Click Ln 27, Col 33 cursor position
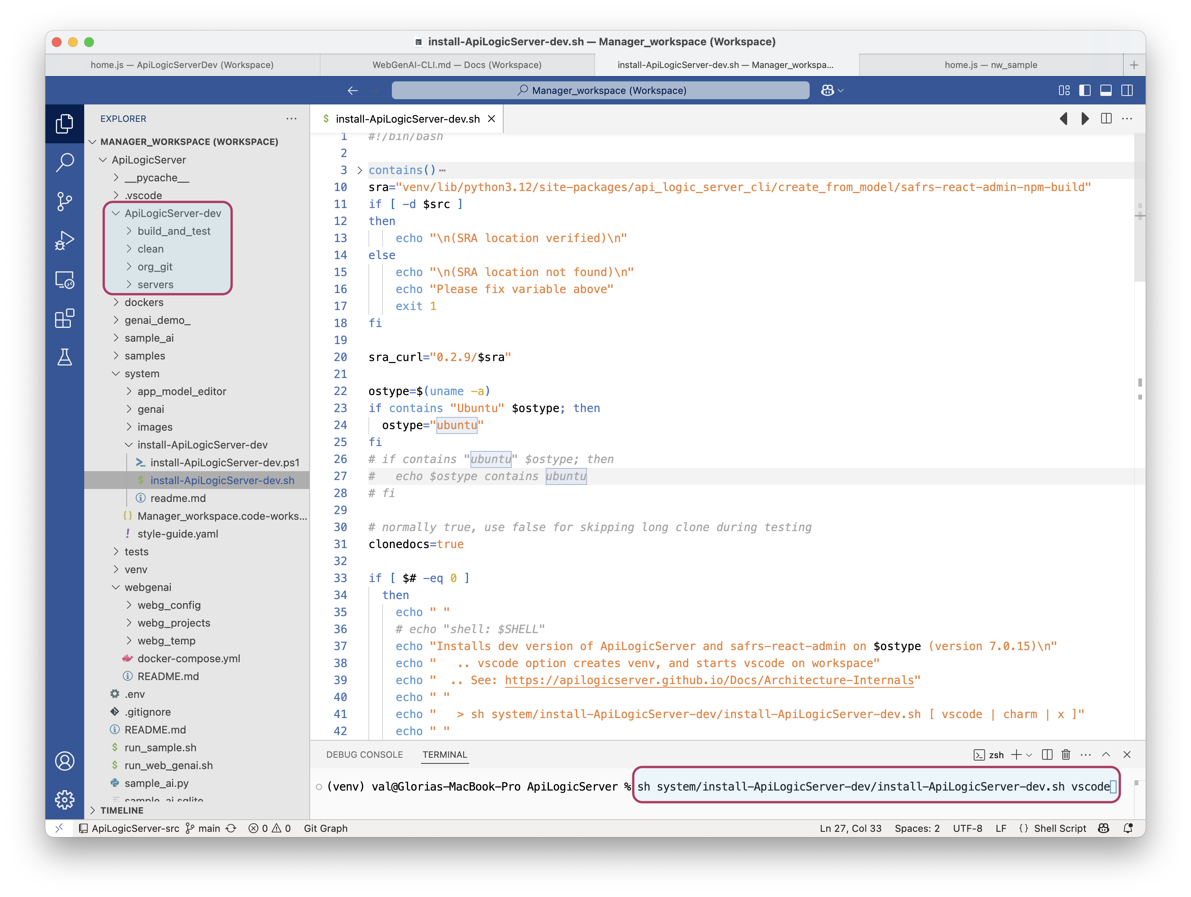 [851, 828]
